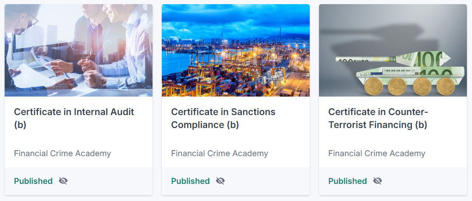This screenshot has height=201, width=472.
Task: Toggle hidden-eye icon on Internal Audit card
Action: (63, 181)
